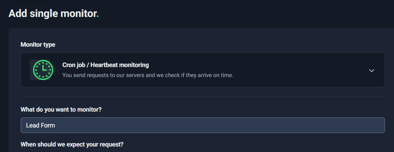Click the green clock heartbeat icon
Screen dimensions: 394x152
pyautogui.click(x=43, y=70)
